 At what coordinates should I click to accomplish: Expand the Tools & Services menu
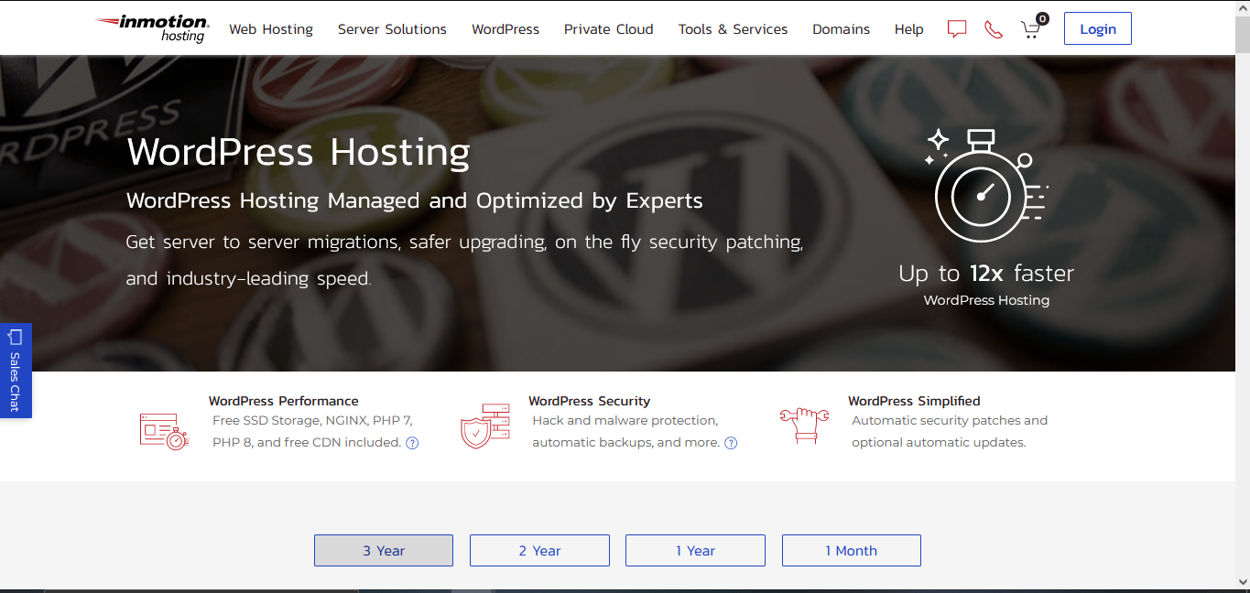coord(733,28)
